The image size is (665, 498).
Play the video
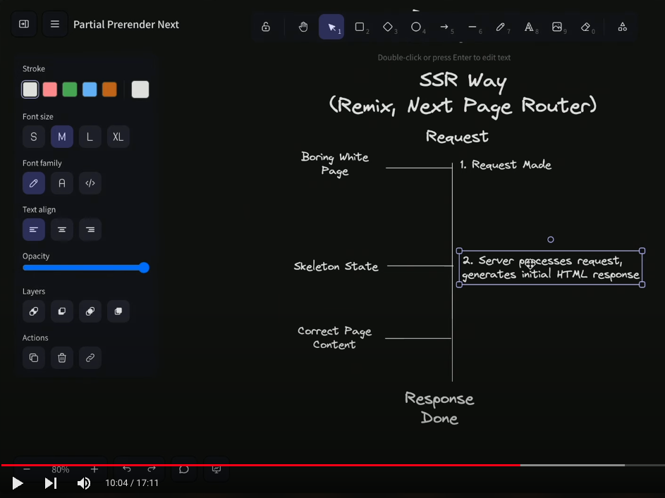point(17,483)
